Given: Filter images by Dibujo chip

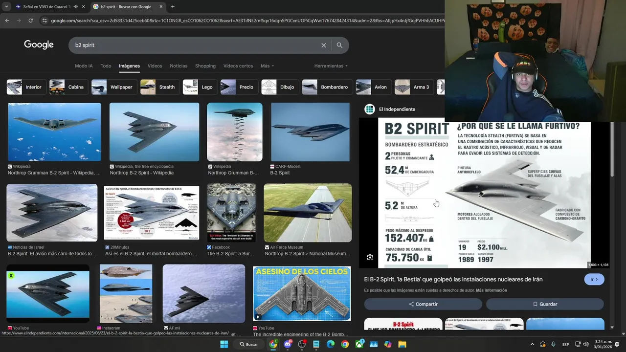Looking at the screenshot, I should (x=280, y=87).
